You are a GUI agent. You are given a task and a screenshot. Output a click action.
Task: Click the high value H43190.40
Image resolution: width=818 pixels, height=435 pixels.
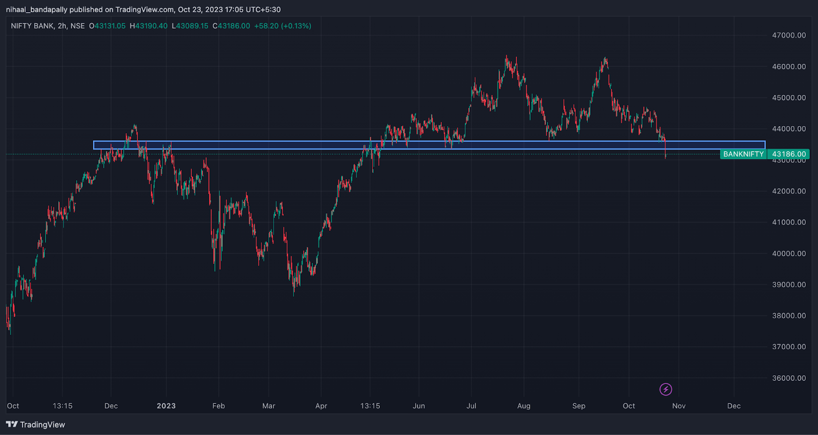149,26
